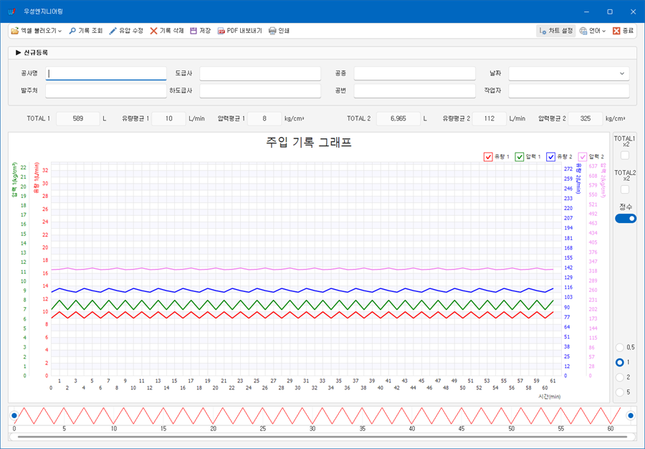Screen dimensions: 645x449
Task: Click the 작업자 input field
Action: 569,91
